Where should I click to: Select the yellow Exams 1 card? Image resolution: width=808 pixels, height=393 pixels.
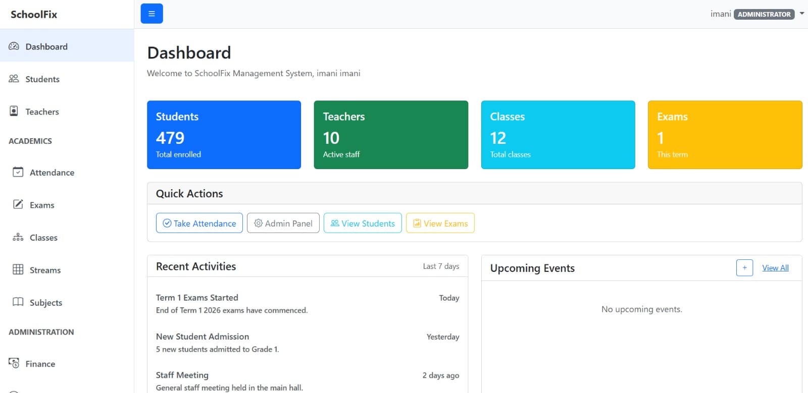click(725, 135)
